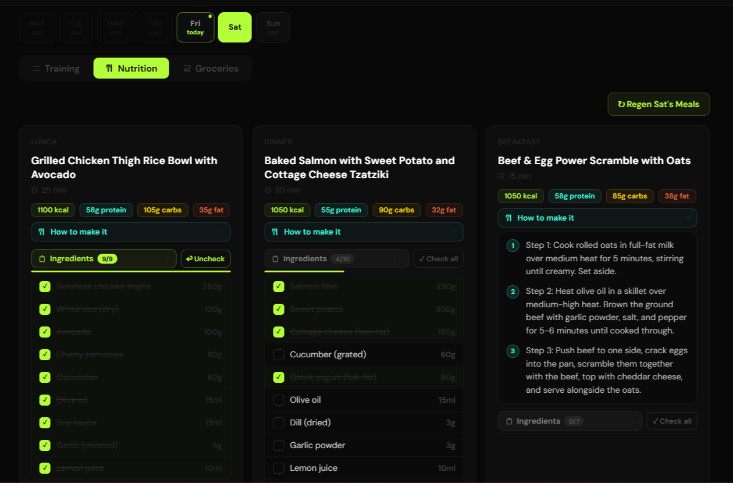Check Olive oil in the Dinner card
Image resolution: width=733 pixels, height=483 pixels.
[279, 400]
